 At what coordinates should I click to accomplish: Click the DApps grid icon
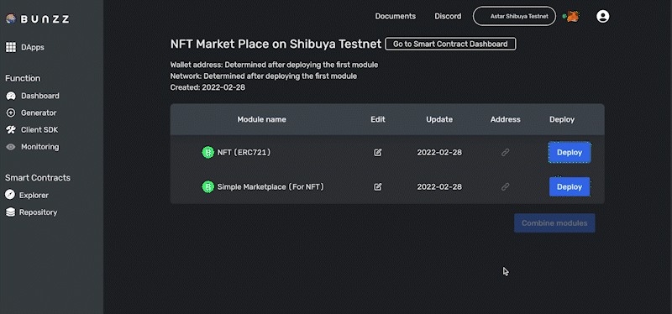click(11, 48)
